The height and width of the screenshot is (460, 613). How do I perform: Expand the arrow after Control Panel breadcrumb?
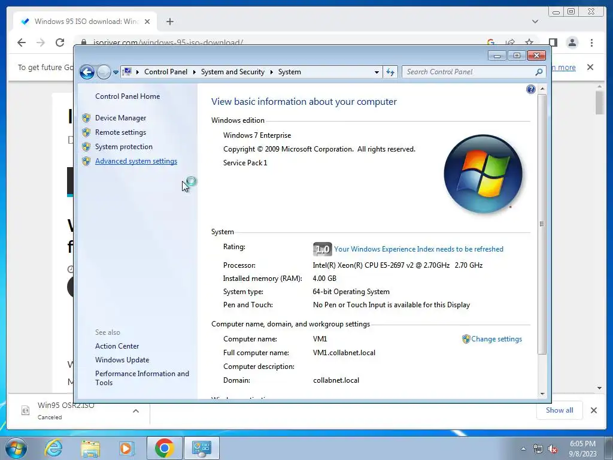tap(195, 72)
